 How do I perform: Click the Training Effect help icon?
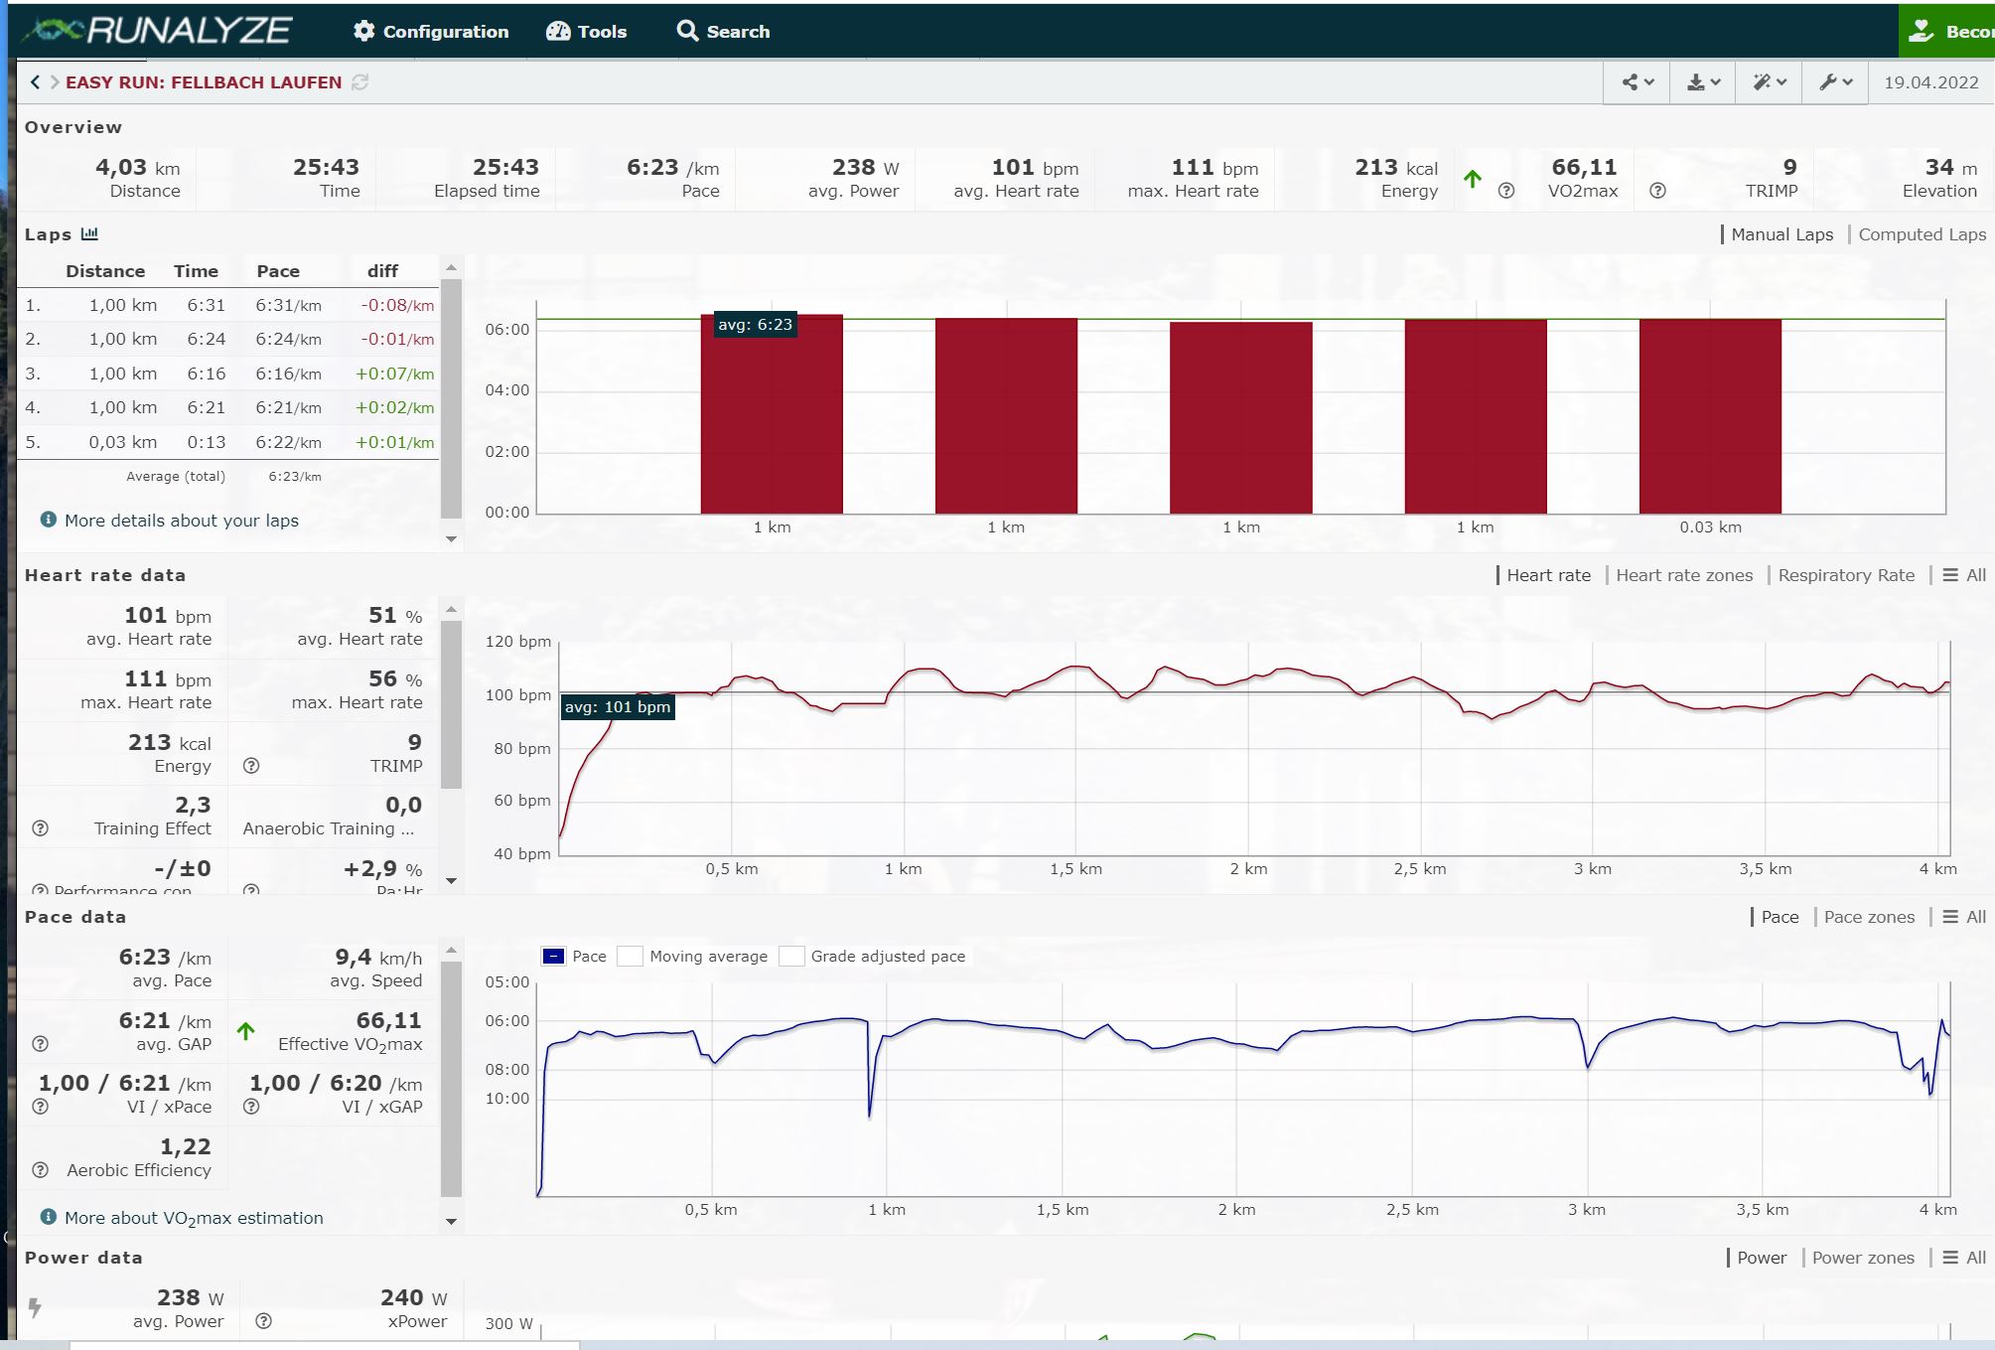(41, 828)
